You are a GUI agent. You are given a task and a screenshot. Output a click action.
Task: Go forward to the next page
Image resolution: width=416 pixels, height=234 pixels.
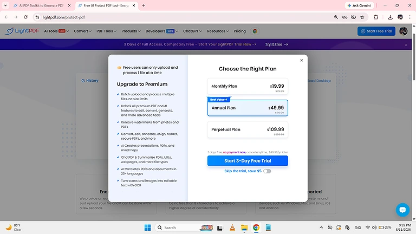16,17
